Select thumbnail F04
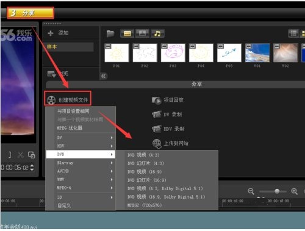Viewport: 305px width, 231px height. pos(201,53)
